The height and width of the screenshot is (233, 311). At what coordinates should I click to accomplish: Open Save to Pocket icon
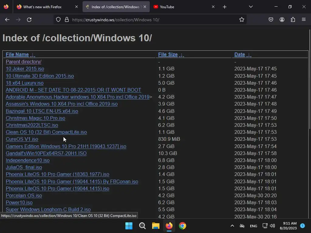(271, 20)
